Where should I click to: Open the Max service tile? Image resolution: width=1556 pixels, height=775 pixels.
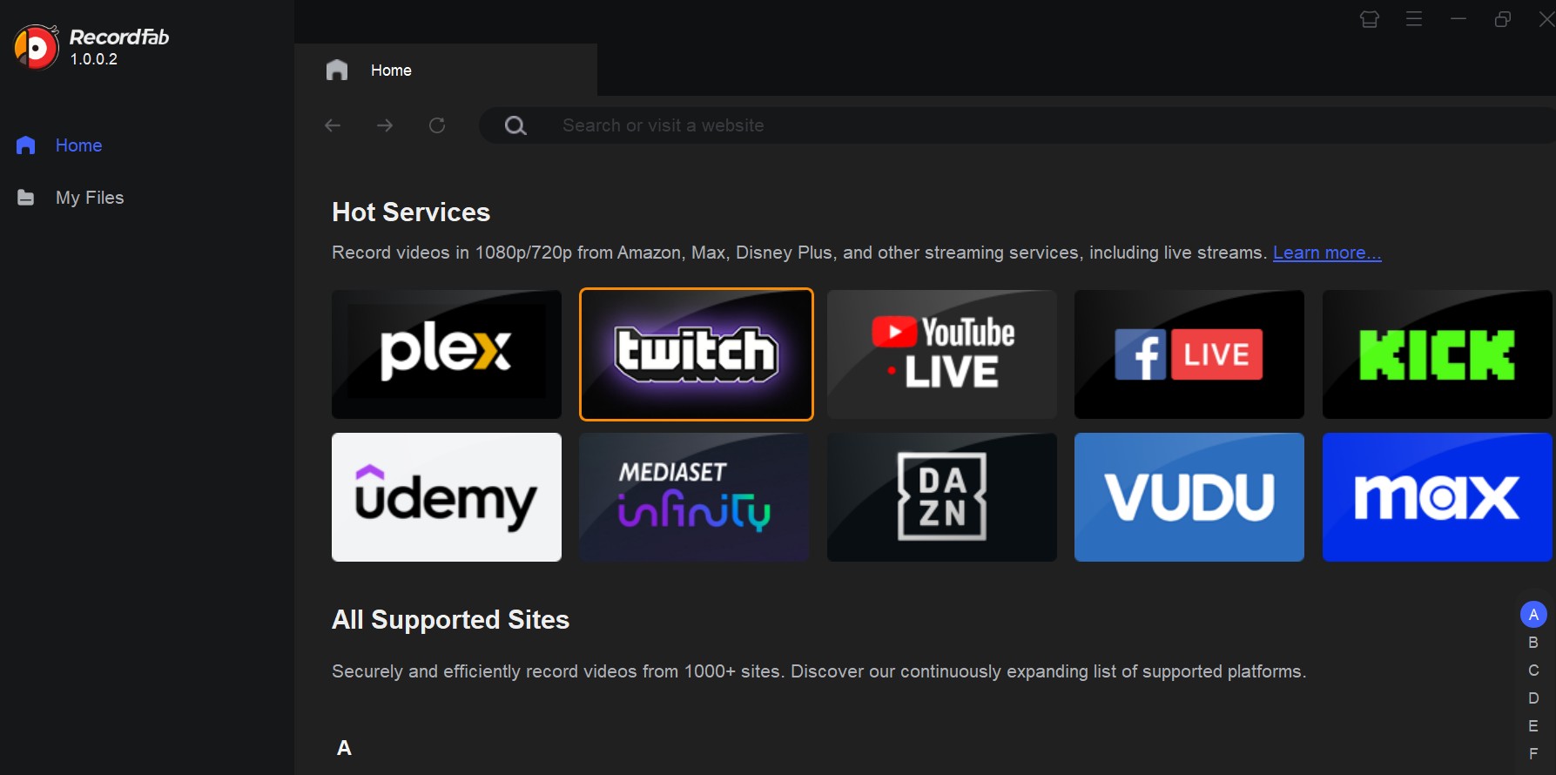[x=1437, y=497]
